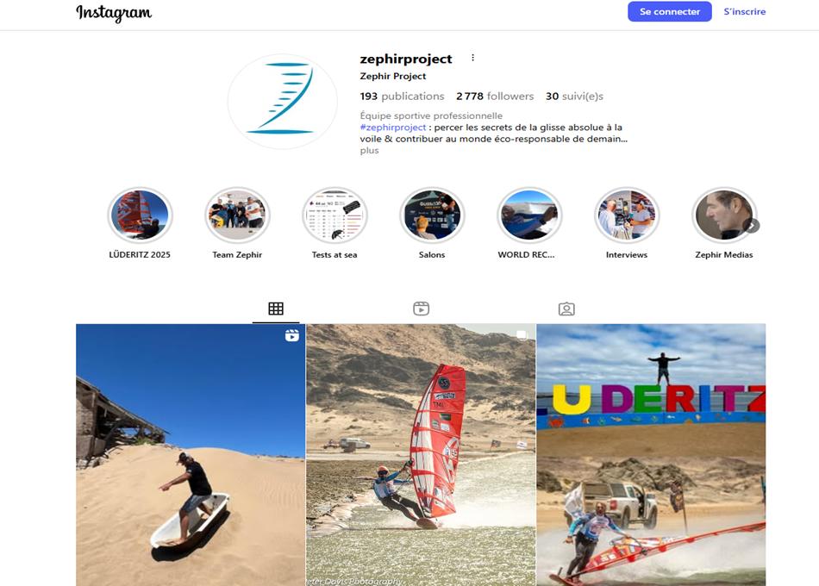The image size is (819, 586).
Task: Expand the bio with 'plus'
Action: pyautogui.click(x=369, y=151)
